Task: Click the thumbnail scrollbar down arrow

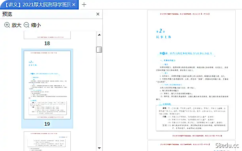Action: pos(99,148)
